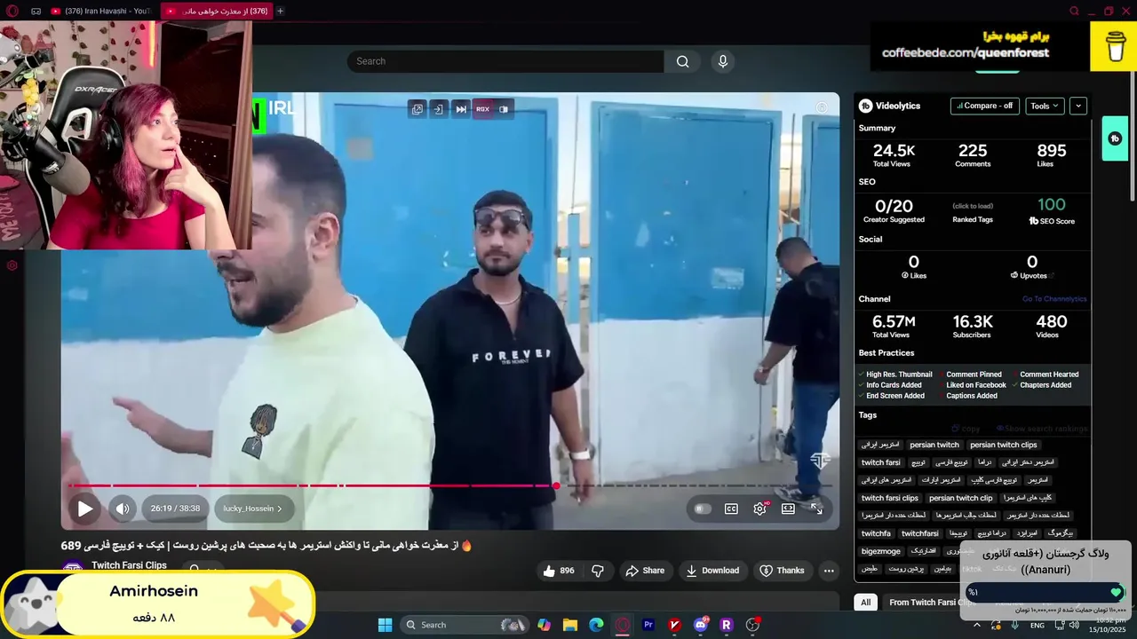Viewport: 1137px width, 639px height.
Task: Open the Windows Start menu
Action: pyautogui.click(x=385, y=625)
